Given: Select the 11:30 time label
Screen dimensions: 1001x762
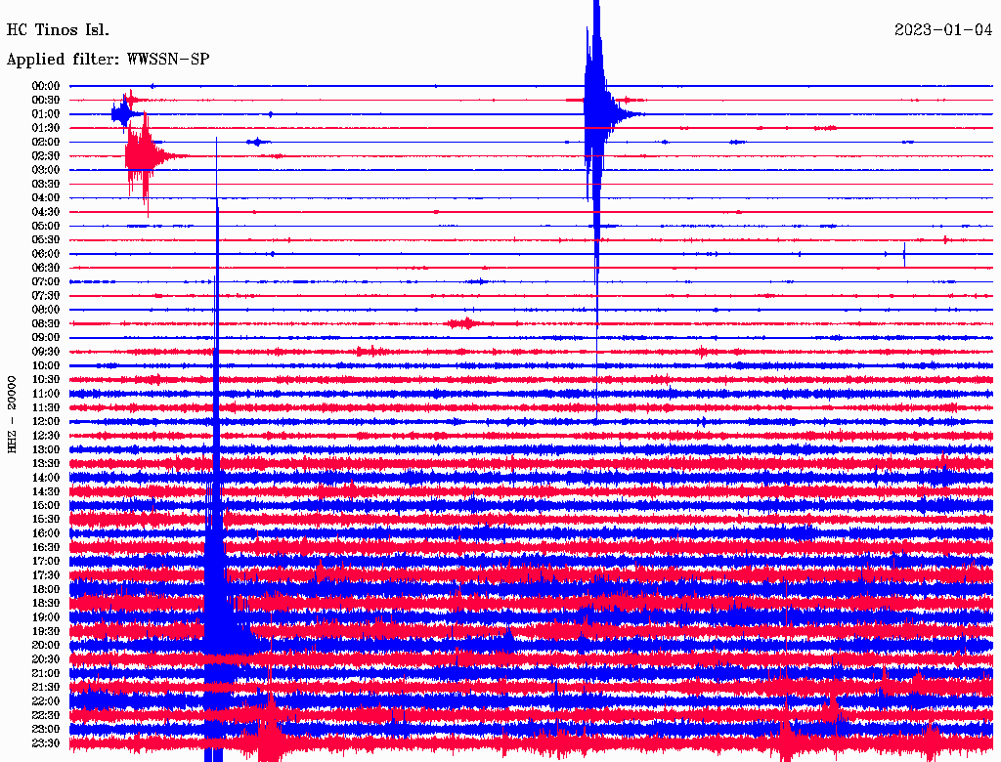Looking at the screenshot, I should (x=46, y=407).
